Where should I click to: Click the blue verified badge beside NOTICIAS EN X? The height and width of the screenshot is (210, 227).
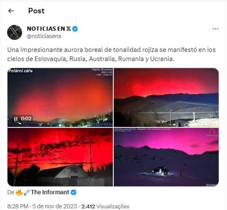(75, 29)
